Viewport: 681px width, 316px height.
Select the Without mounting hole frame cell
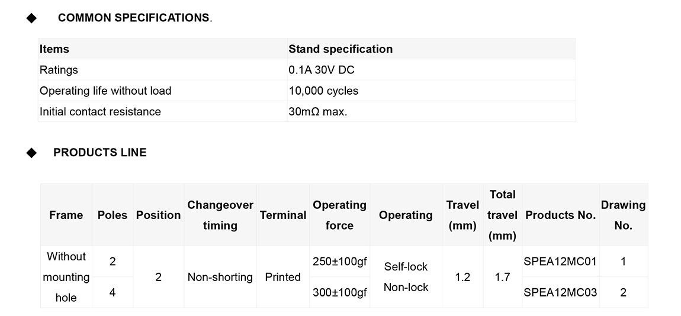click(x=66, y=277)
